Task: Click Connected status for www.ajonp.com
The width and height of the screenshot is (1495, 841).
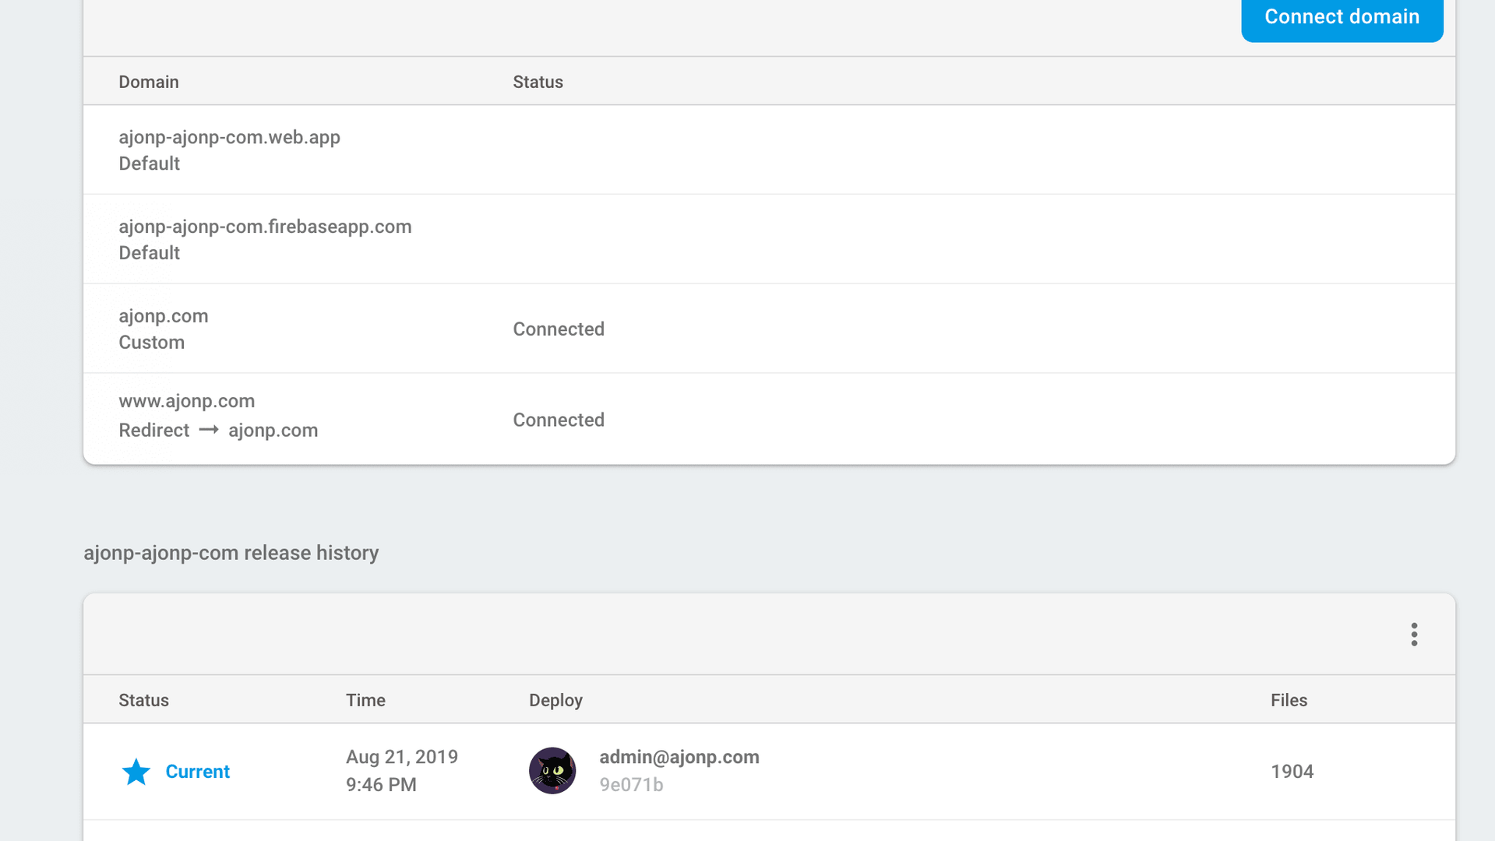Action: pos(559,420)
